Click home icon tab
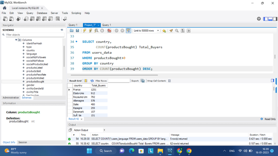The image size is (278, 156). point(5,8)
